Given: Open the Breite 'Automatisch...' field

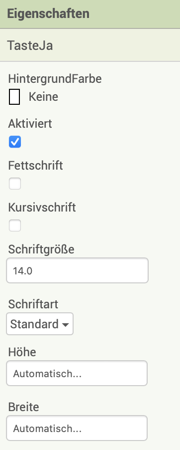Looking at the screenshot, I should click(x=77, y=428).
